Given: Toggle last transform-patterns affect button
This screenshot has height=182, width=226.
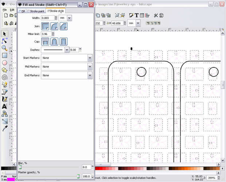Looking at the screenshot, I should pyautogui.click(x=159, y=23).
